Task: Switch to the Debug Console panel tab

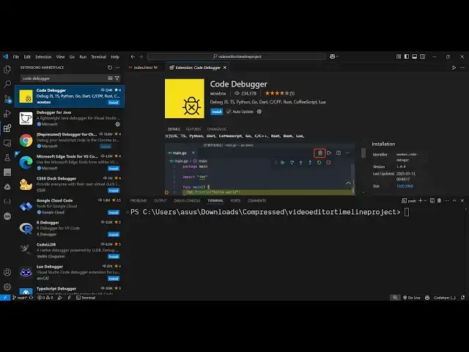Action: (x=188, y=200)
